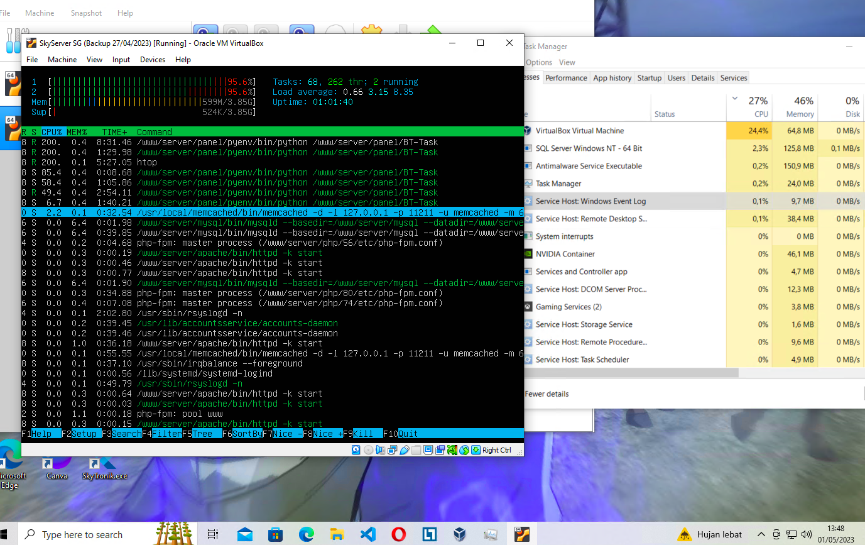Click Fewer details in Task Manager
This screenshot has height=545, width=865.
click(547, 394)
